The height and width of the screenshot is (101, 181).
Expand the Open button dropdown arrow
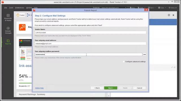pos(145,8)
